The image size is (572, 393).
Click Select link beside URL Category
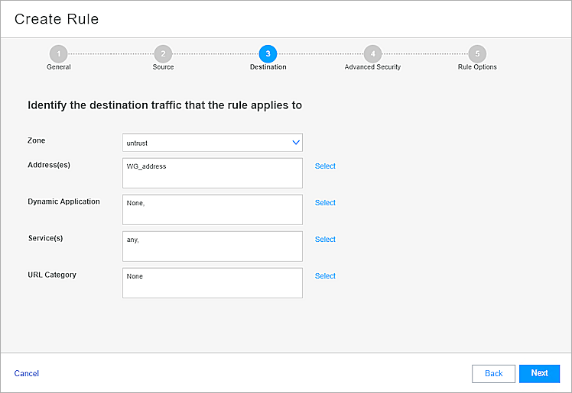[x=325, y=276]
